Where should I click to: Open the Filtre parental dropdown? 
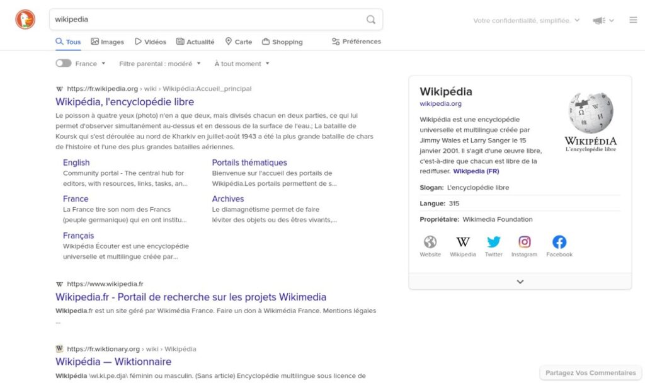point(160,64)
